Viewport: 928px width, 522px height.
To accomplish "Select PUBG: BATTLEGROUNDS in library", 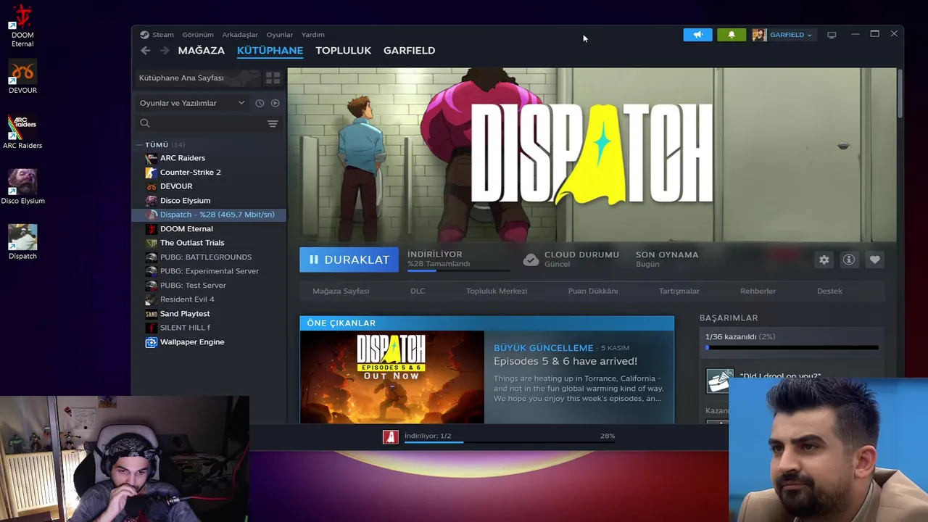I will tap(206, 257).
